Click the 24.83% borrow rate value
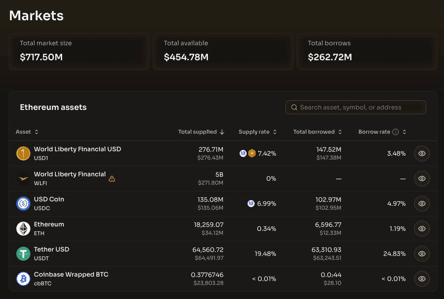This screenshot has height=299, width=444. [395, 254]
